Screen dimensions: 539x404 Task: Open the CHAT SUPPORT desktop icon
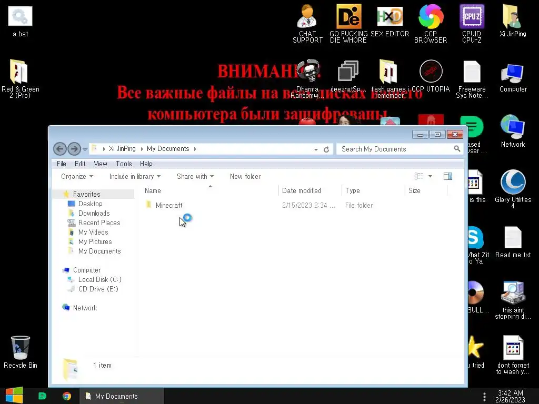point(307,23)
